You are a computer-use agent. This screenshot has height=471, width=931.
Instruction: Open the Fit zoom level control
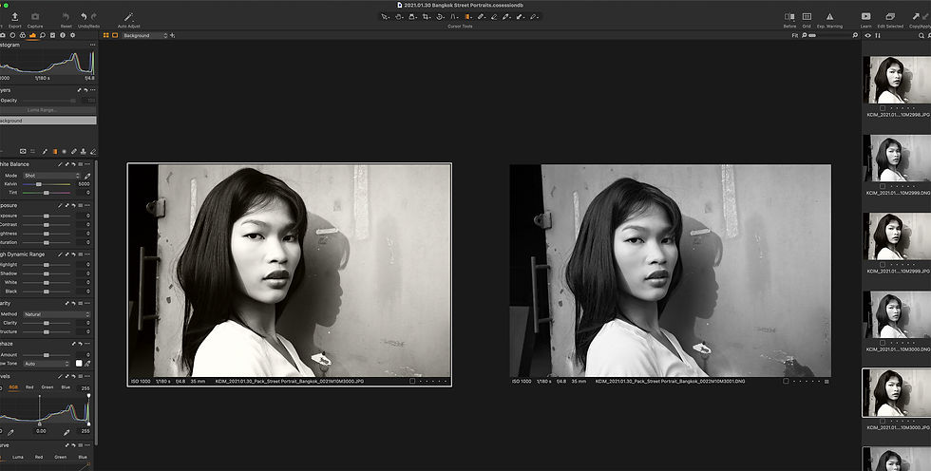pos(795,35)
